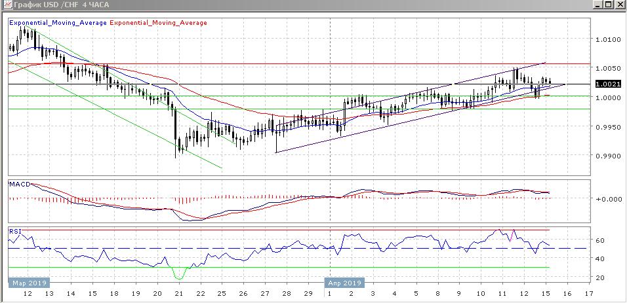Minimize the USD/CHF chart window
Screen dimensions: 627x303
[597, 5]
